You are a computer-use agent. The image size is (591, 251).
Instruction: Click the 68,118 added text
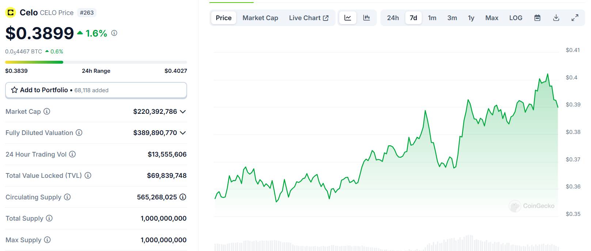(91, 90)
